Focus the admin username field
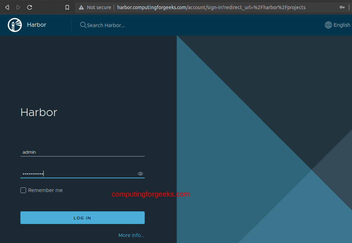Screen dimensions: 352x243 (x=82, y=152)
